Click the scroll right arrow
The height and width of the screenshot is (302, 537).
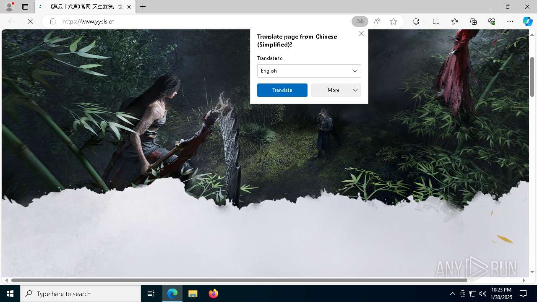coord(524,280)
